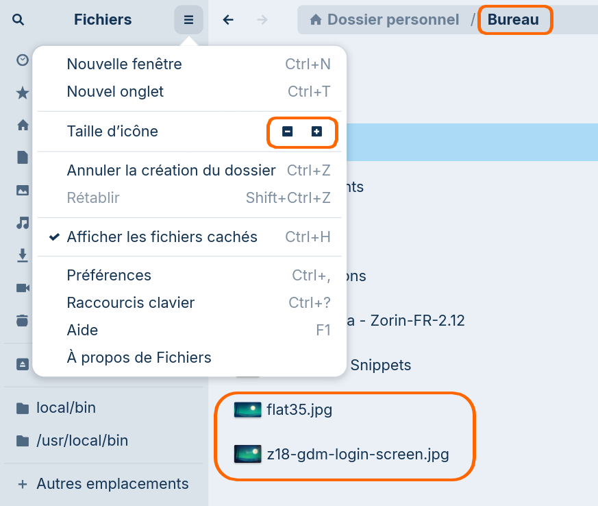Open Préférences from the menu
598x506 pixels.
click(109, 276)
